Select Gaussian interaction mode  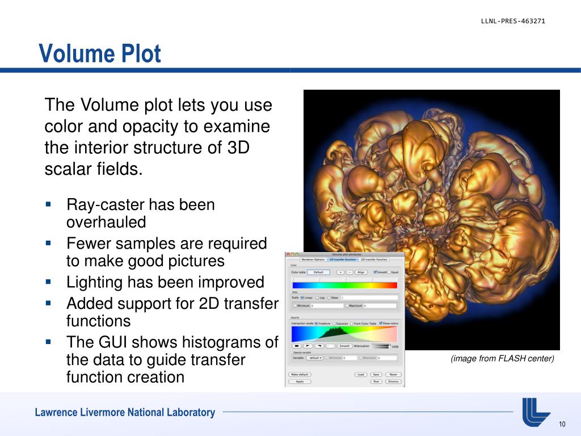(334, 324)
